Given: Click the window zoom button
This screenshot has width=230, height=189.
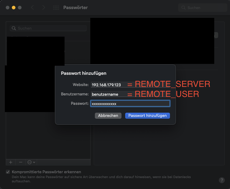Looking at the screenshot, I should [x=20, y=7].
